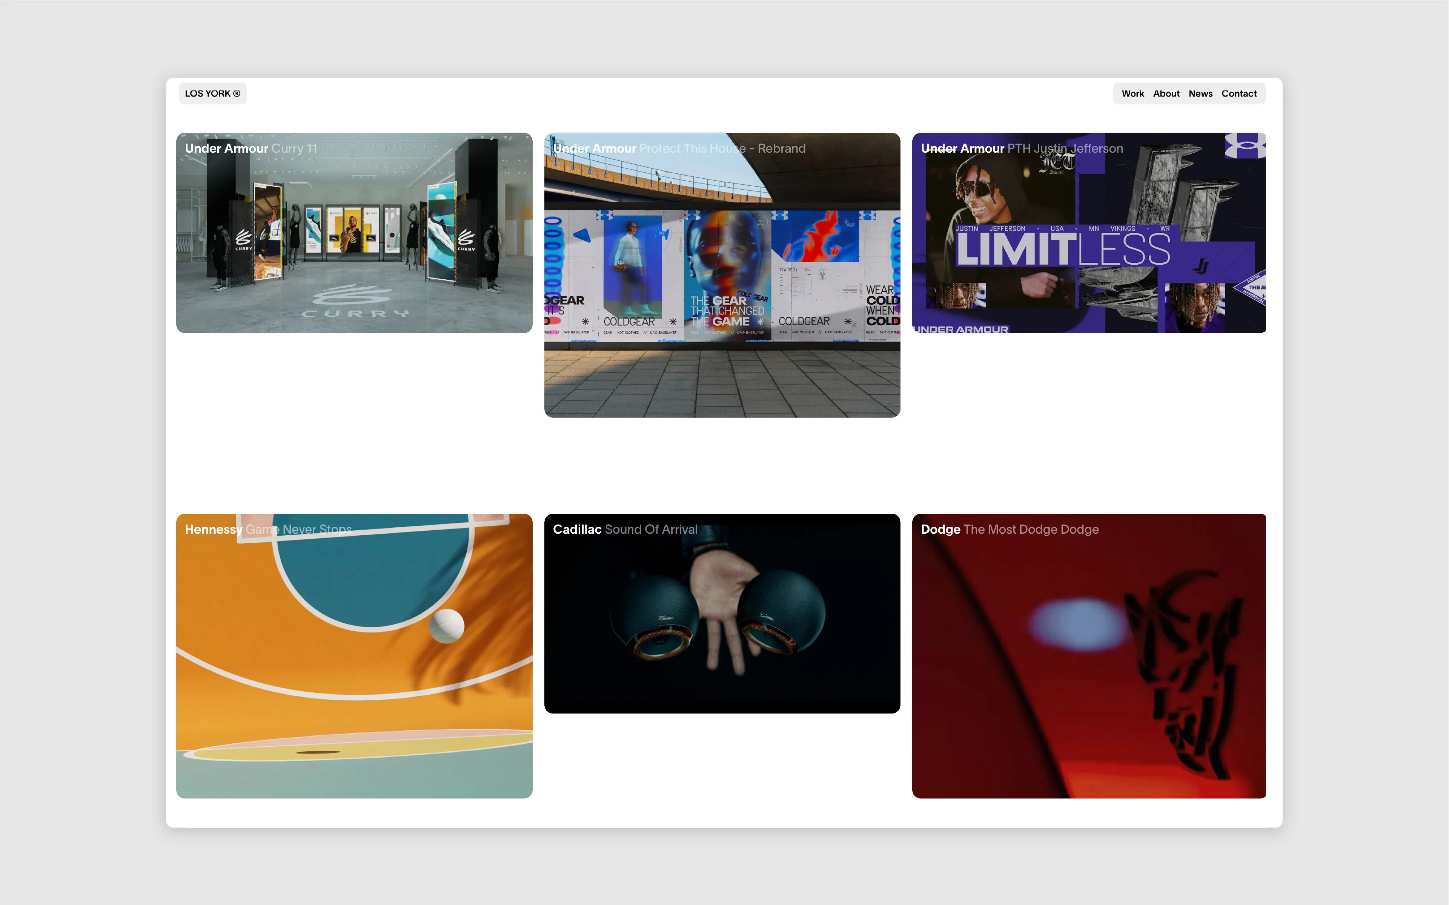Open The Most Dodge Dodge project
The height and width of the screenshot is (905, 1449).
point(1088,655)
